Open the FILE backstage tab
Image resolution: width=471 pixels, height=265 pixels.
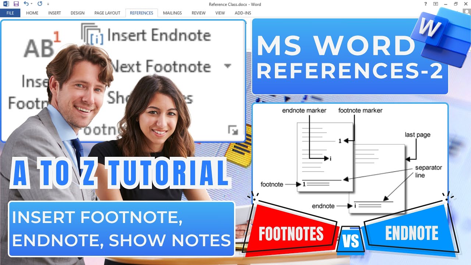10,13
